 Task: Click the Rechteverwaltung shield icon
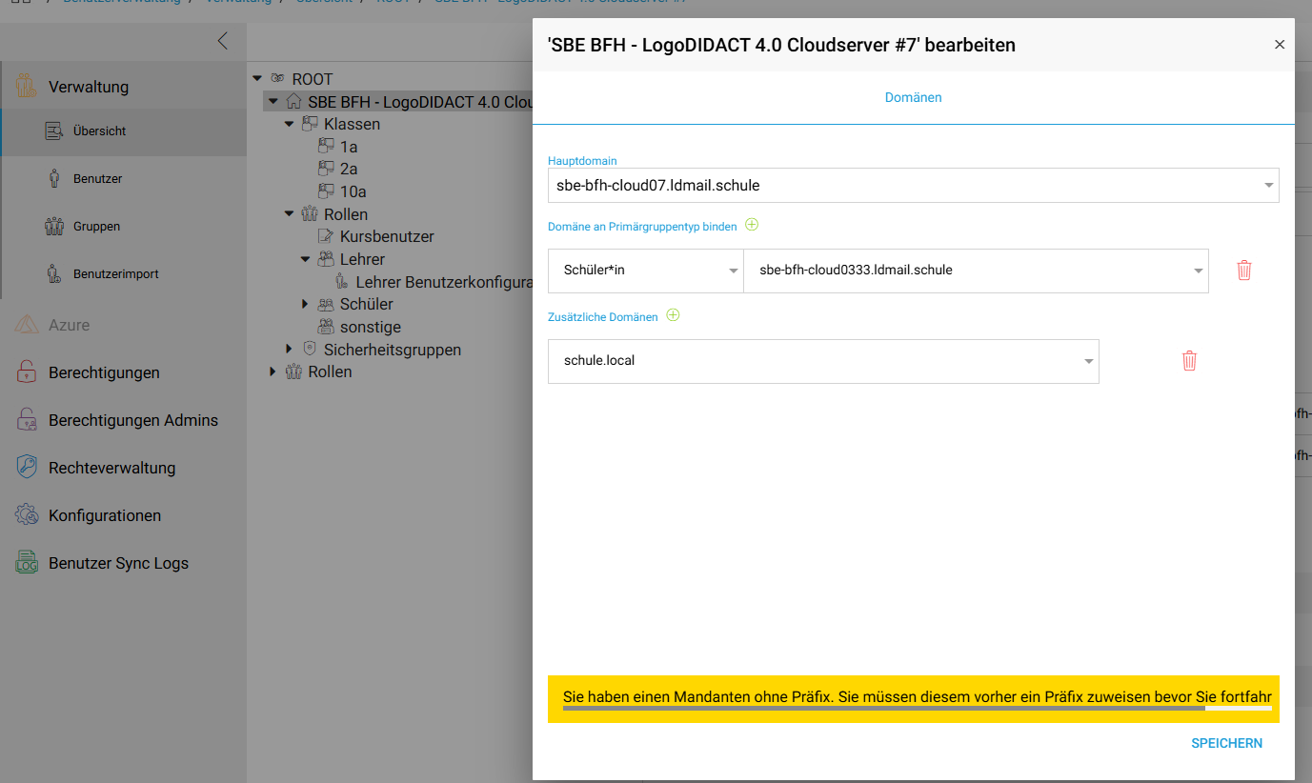(x=26, y=468)
